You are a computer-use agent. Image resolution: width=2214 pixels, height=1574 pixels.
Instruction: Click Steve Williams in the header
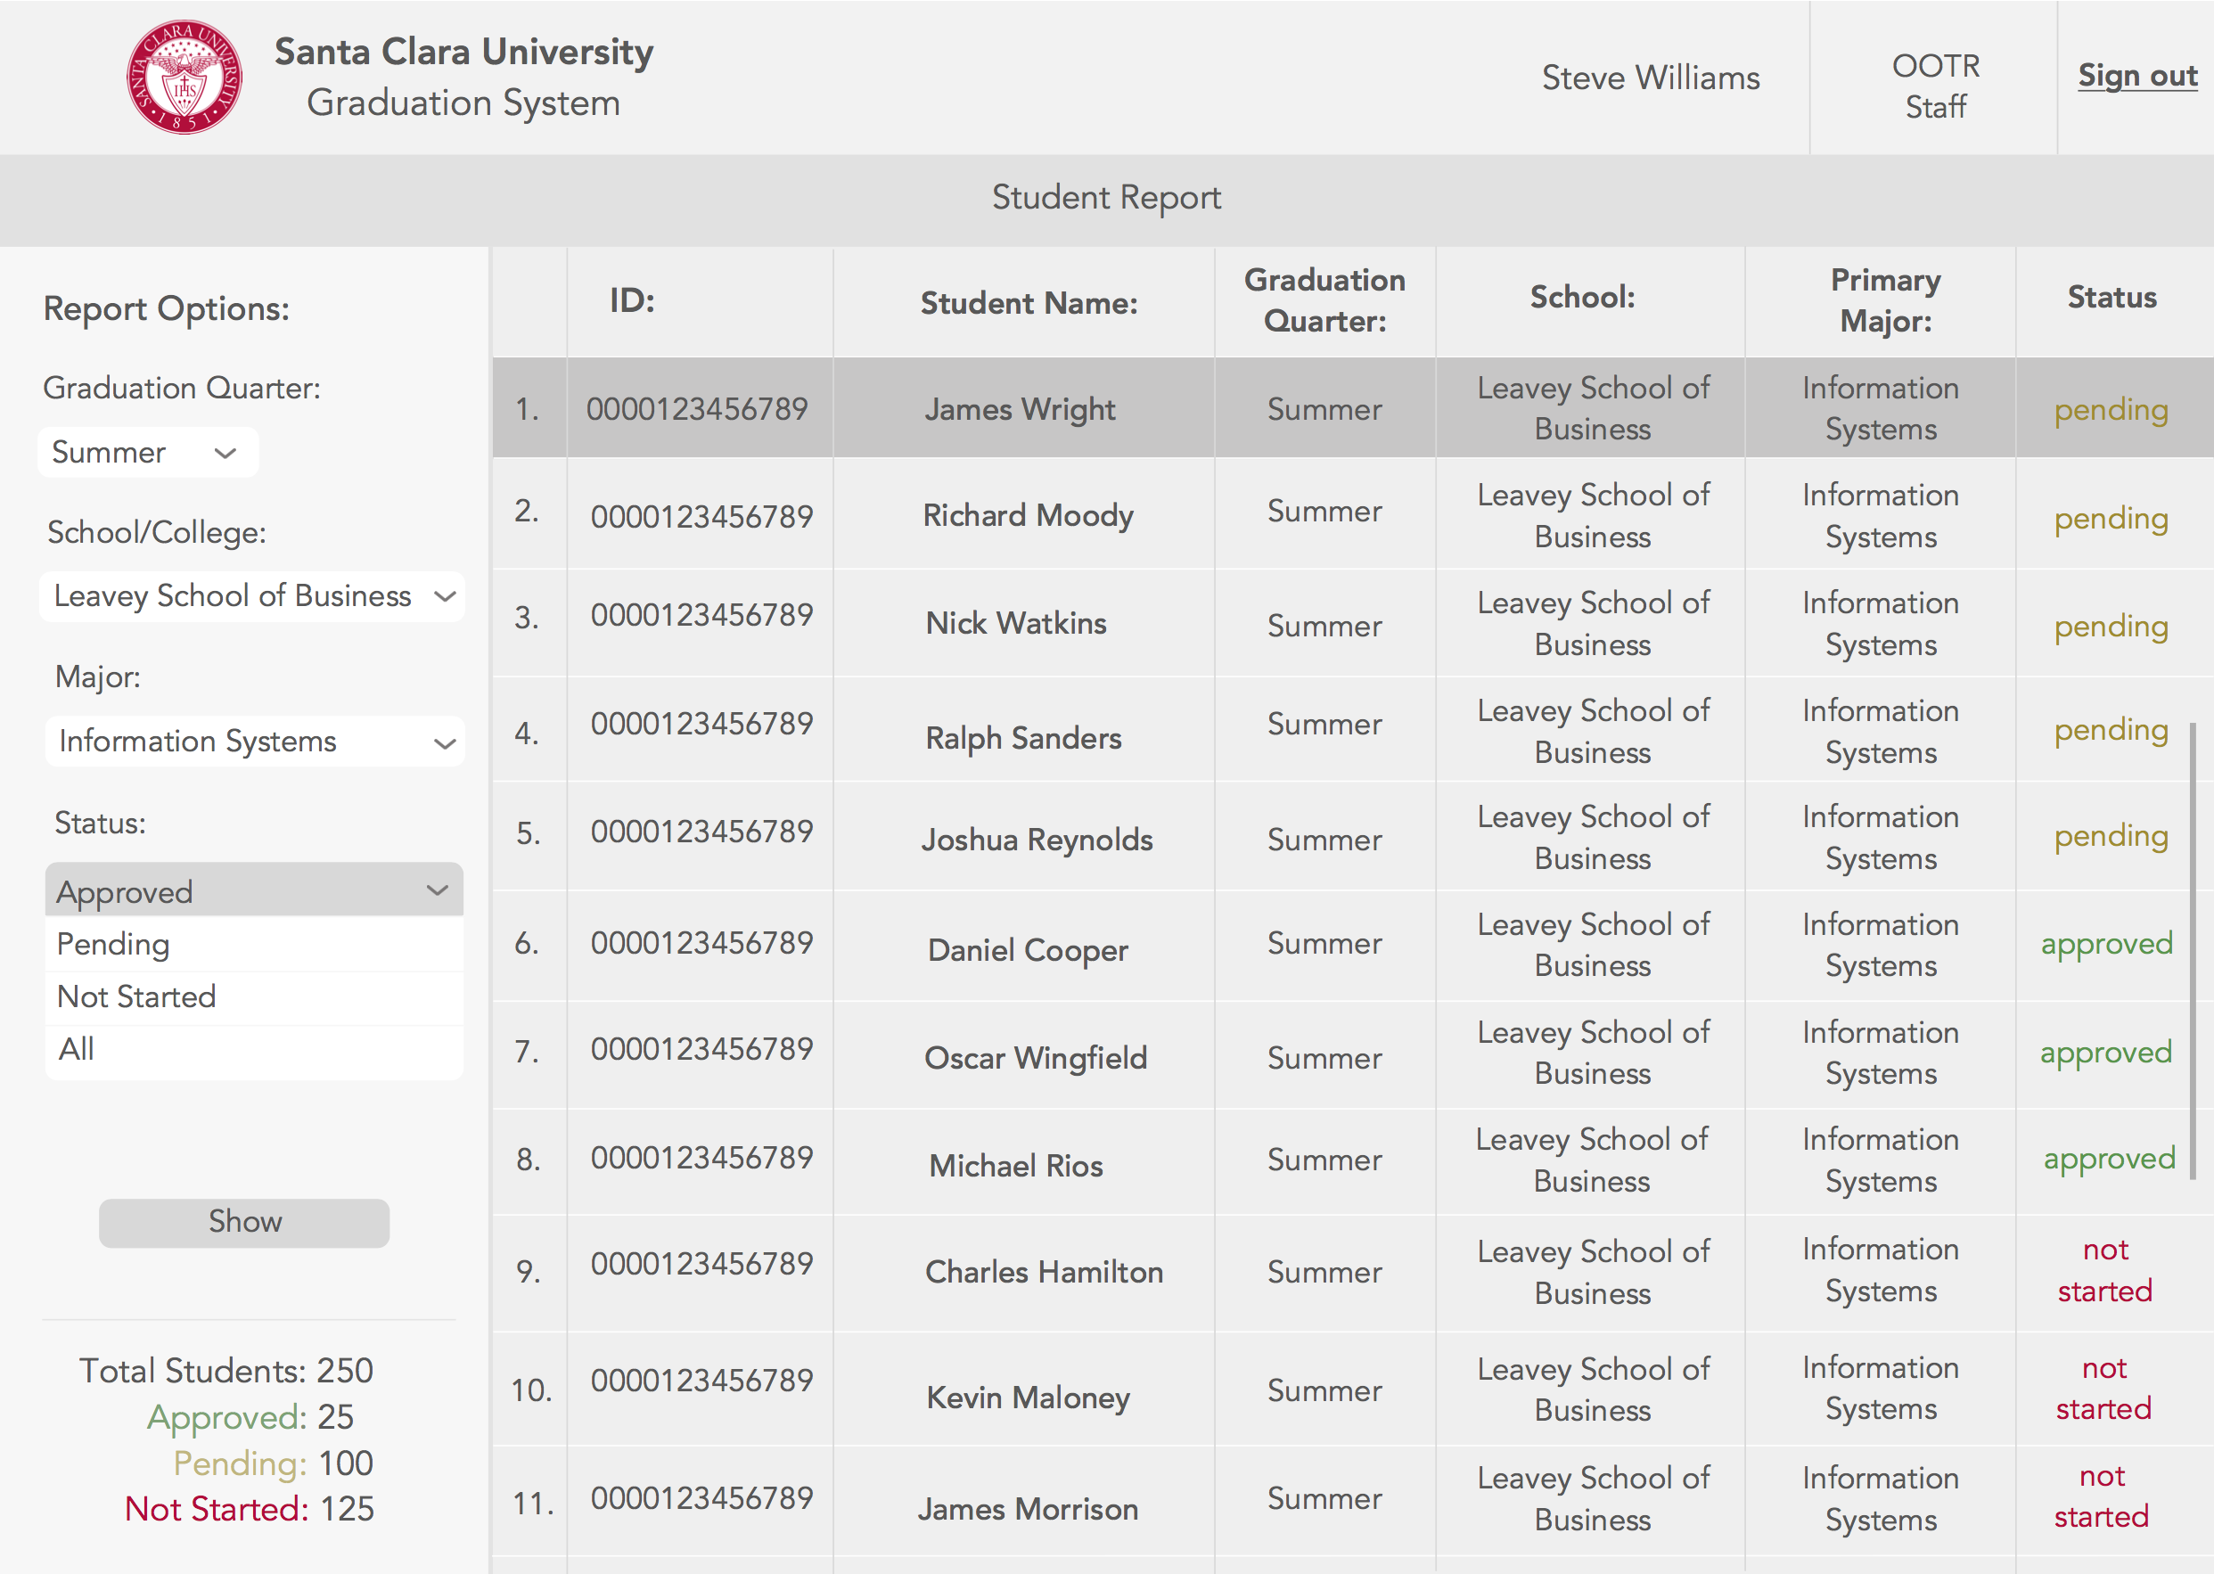pos(1650,77)
